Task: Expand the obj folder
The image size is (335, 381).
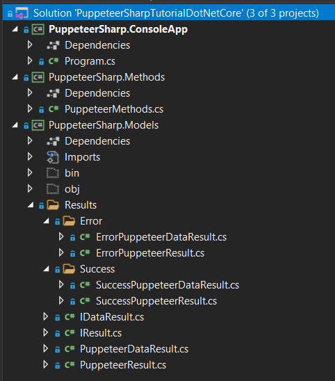Action: [x=30, y=188]
